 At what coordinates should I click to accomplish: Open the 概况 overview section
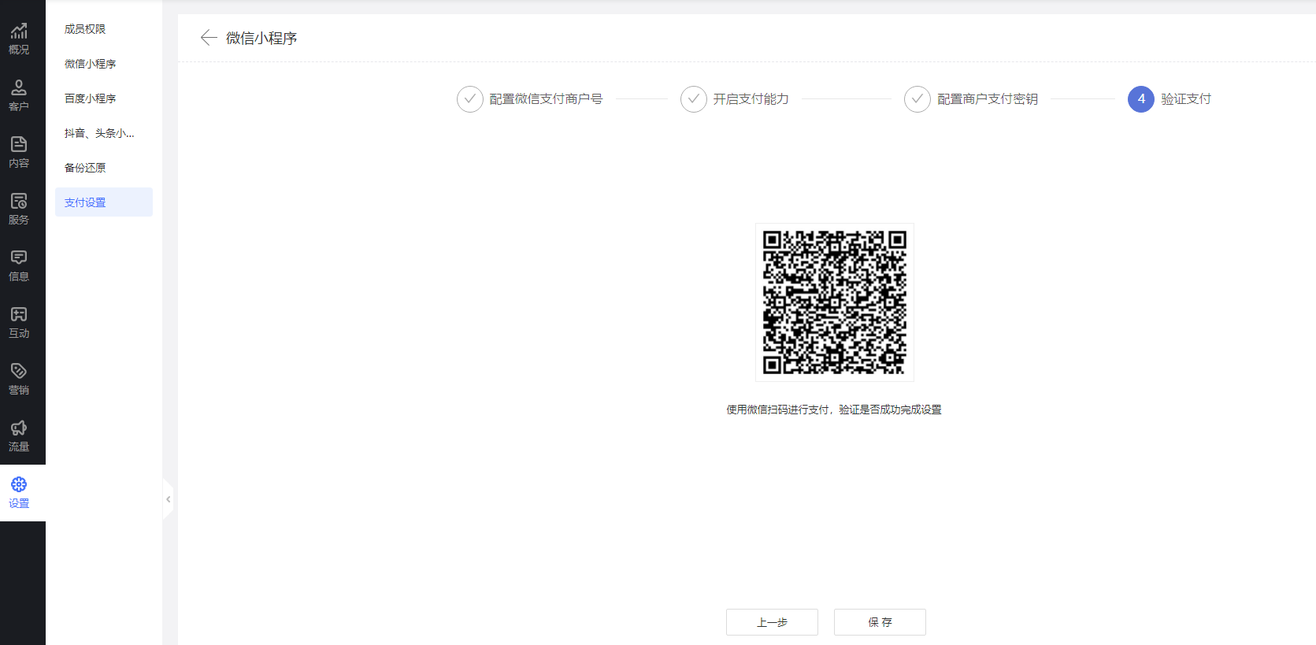[19, 39]
